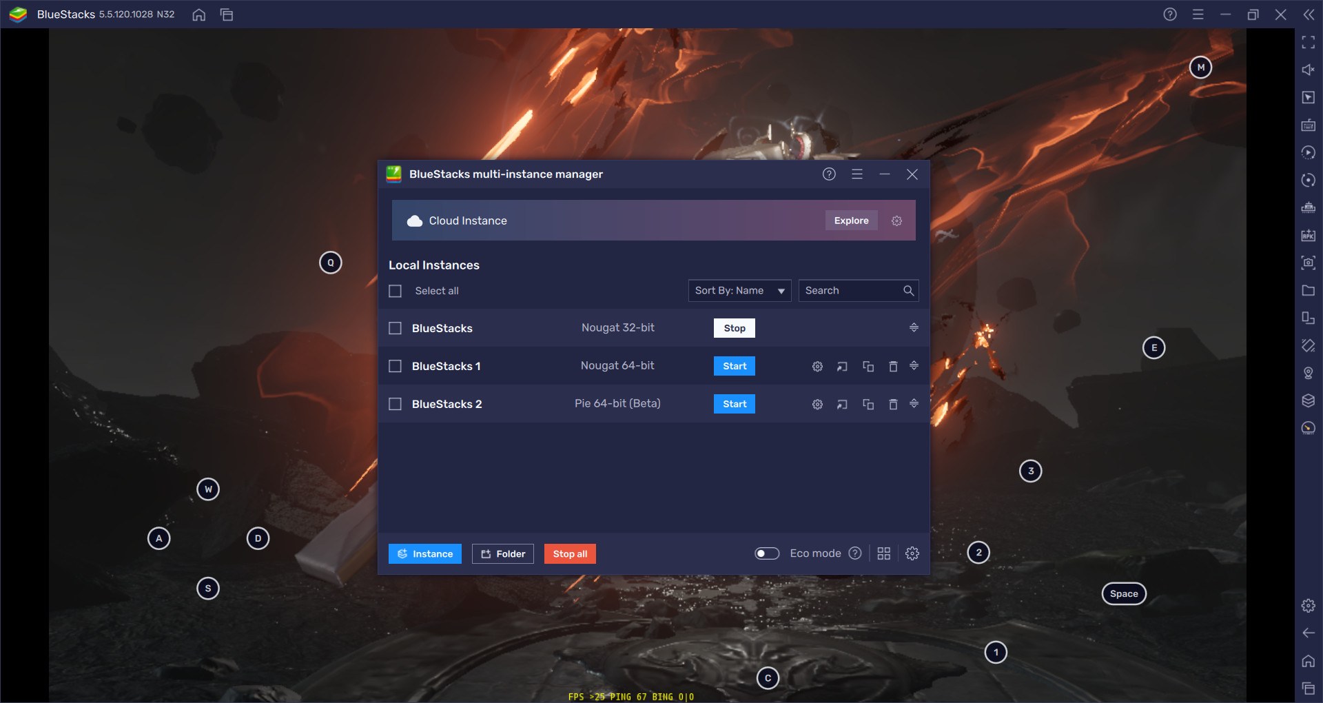Create shortcut for BlueStacks 2 instance
This screenshot has width=1323, height=703.
pyautogui.click(x=842, y=405)
